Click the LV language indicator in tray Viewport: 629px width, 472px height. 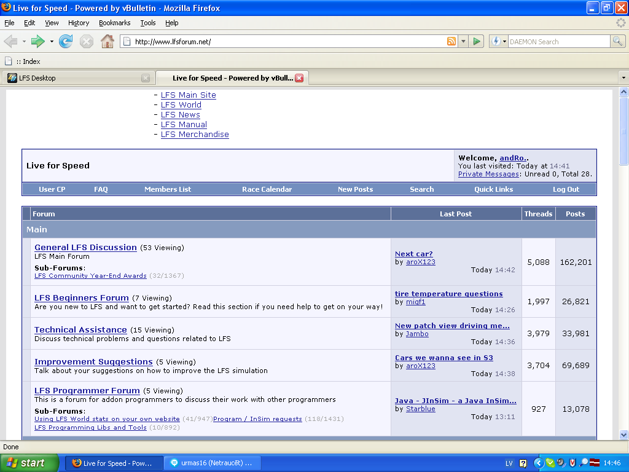click(x=509, y=463)
